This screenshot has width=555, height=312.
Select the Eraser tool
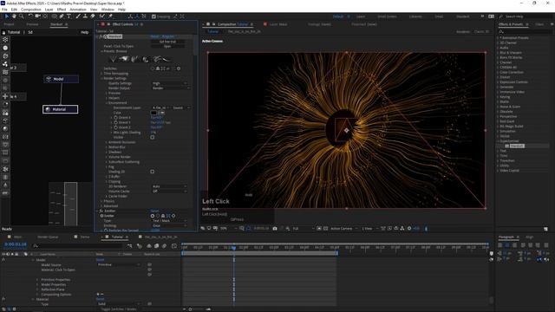pyautogui.click(x=93, y=16)
